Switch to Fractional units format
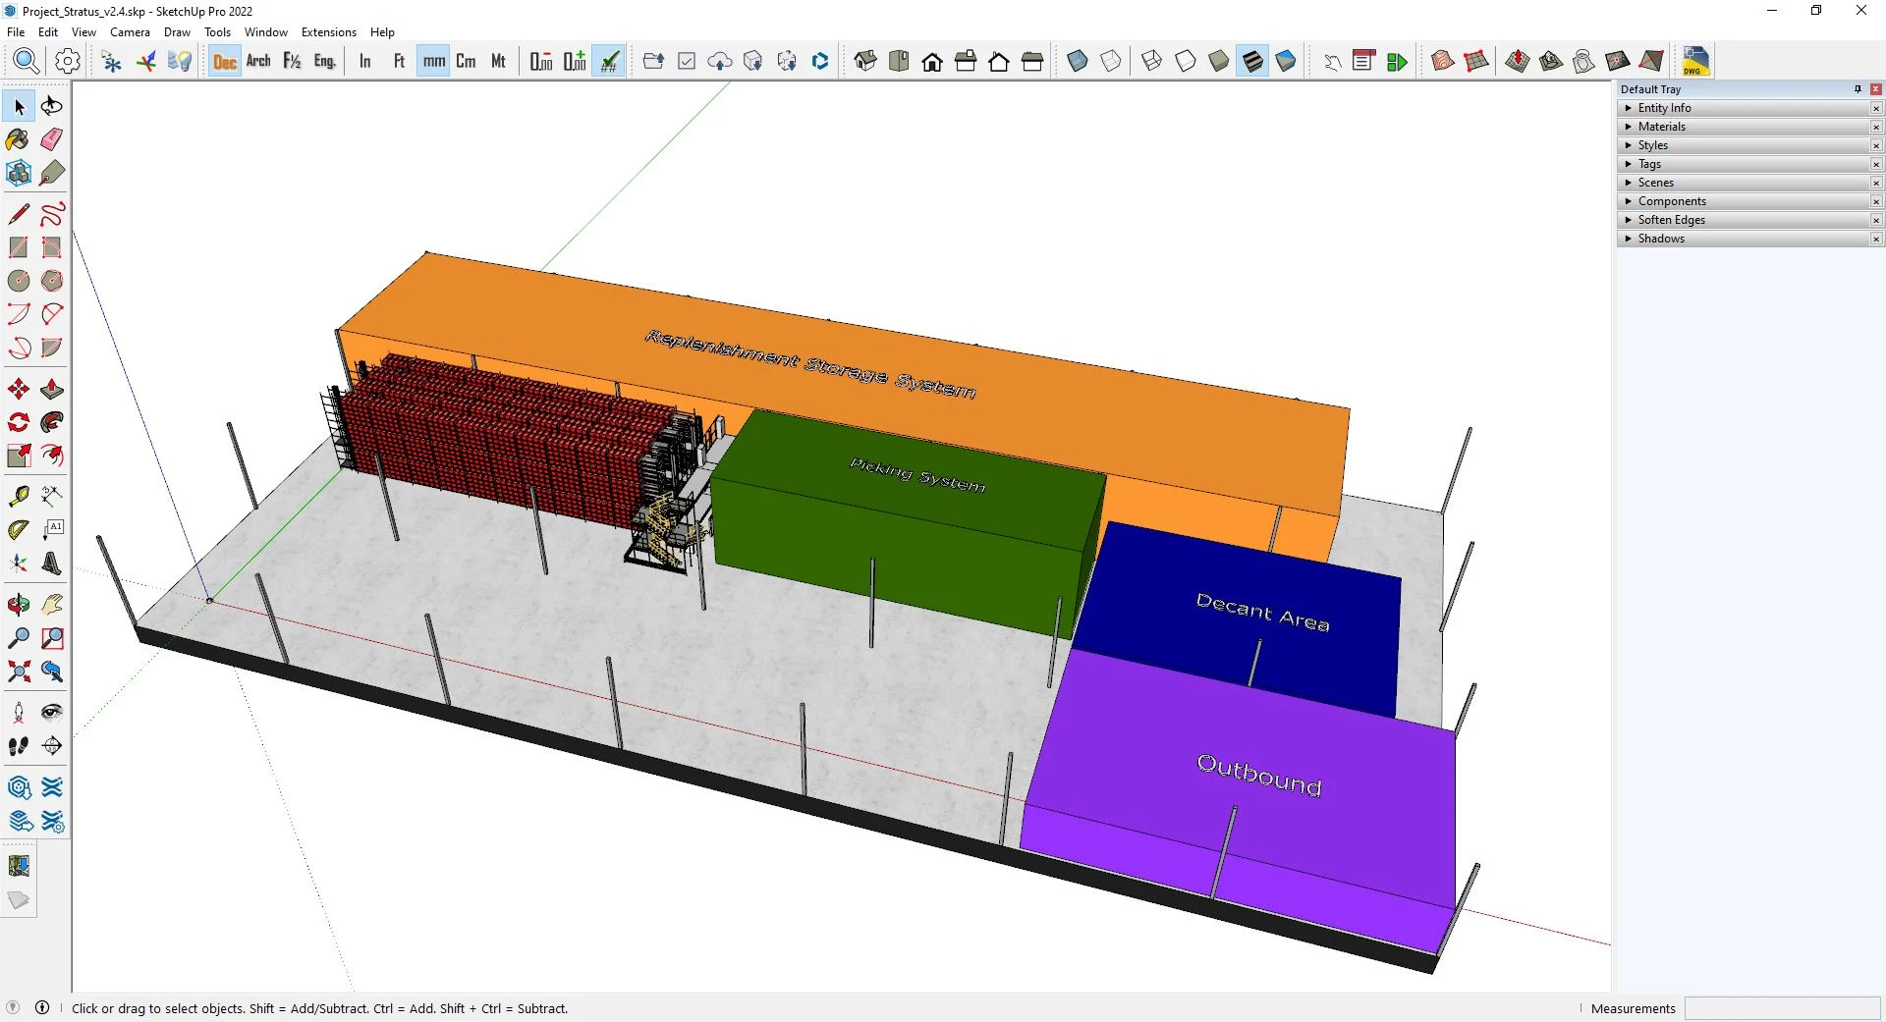The image size is (1886, 1022). click(x=292, y=61)
